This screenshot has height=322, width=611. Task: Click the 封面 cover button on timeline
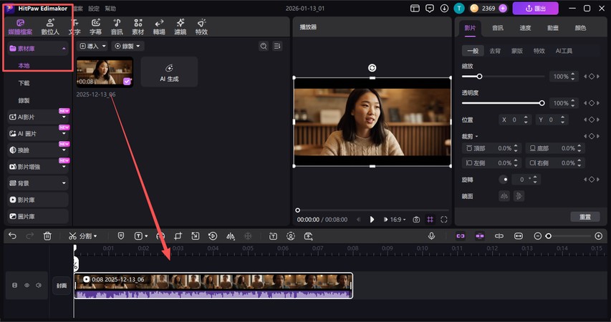(62, 286)
